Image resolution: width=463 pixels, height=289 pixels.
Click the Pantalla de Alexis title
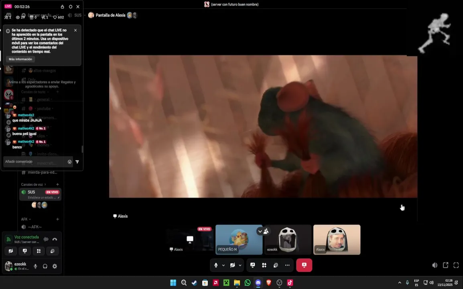(x=110, y=15)
